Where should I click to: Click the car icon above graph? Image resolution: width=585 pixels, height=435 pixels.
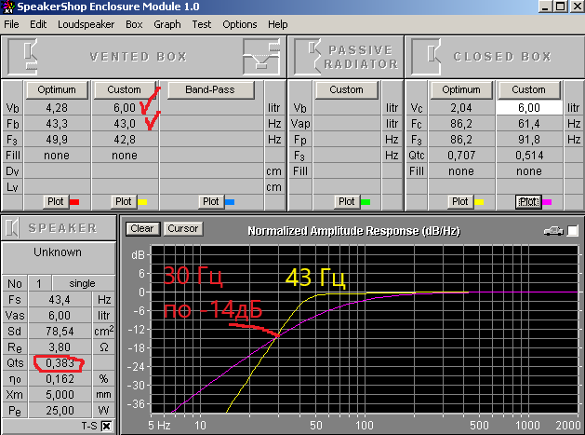pyautogui.click(x=553, y=231)
